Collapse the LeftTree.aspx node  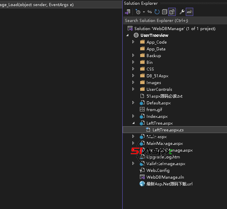(x=133, y=123)
